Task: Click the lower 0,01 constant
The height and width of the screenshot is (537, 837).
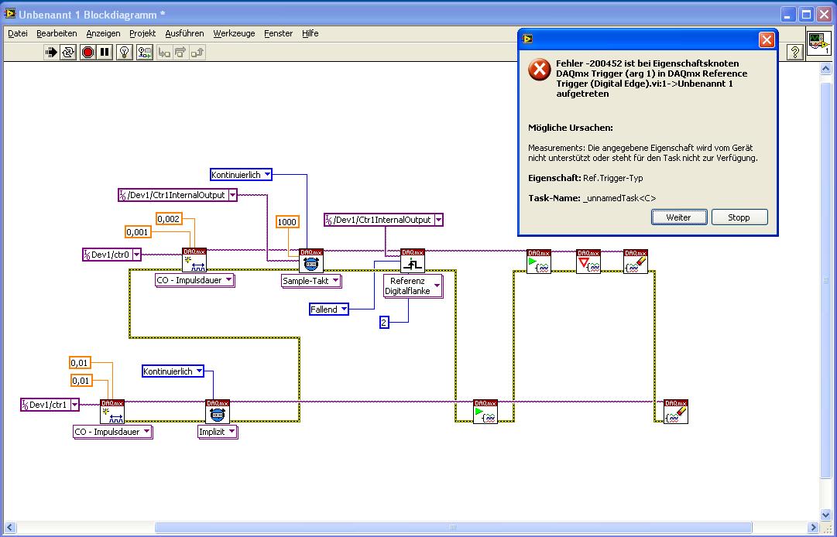Action: click(81, 380)
